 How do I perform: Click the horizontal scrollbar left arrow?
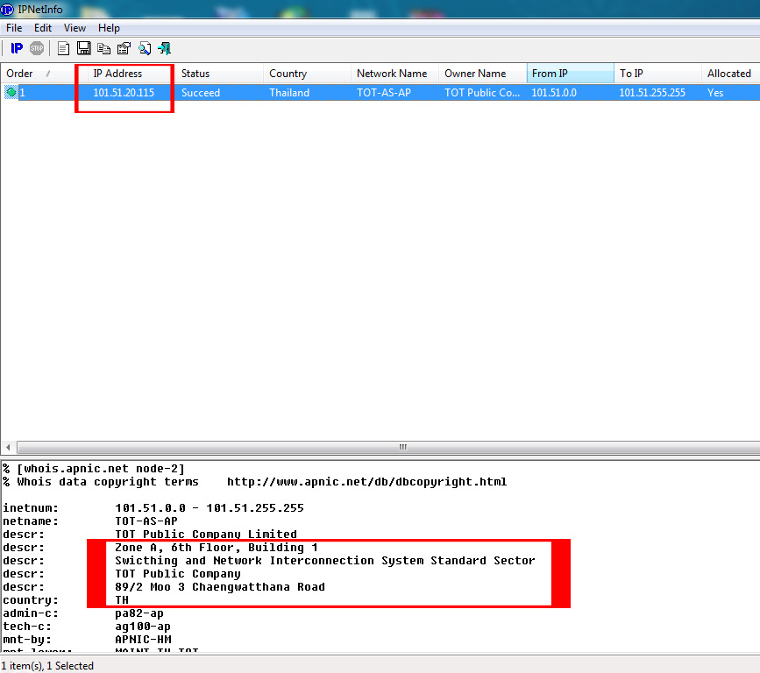[x=8, y=447]
